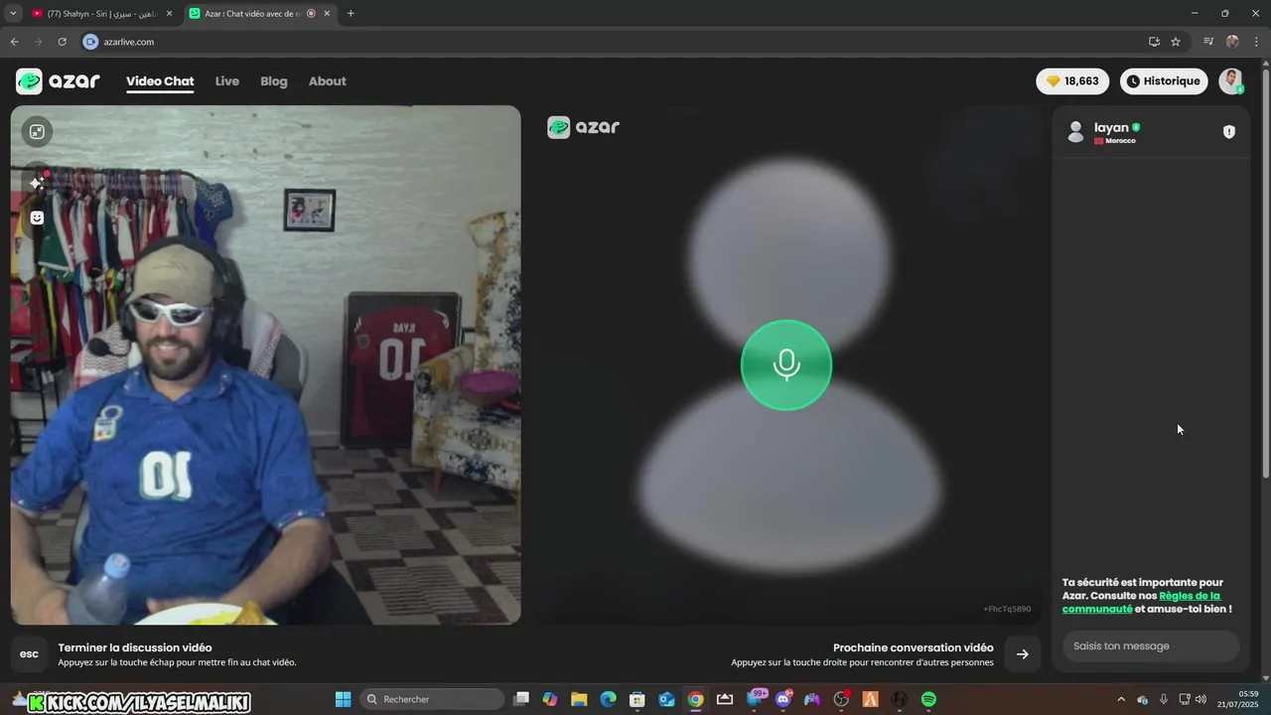1271x715 pixels.
Task: Close the Shahyn - Siri browser tab
Action: [169, 13]
